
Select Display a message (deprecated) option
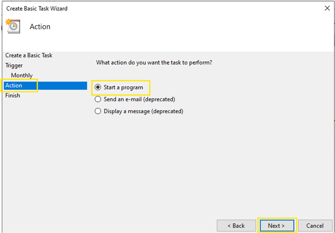98,111
